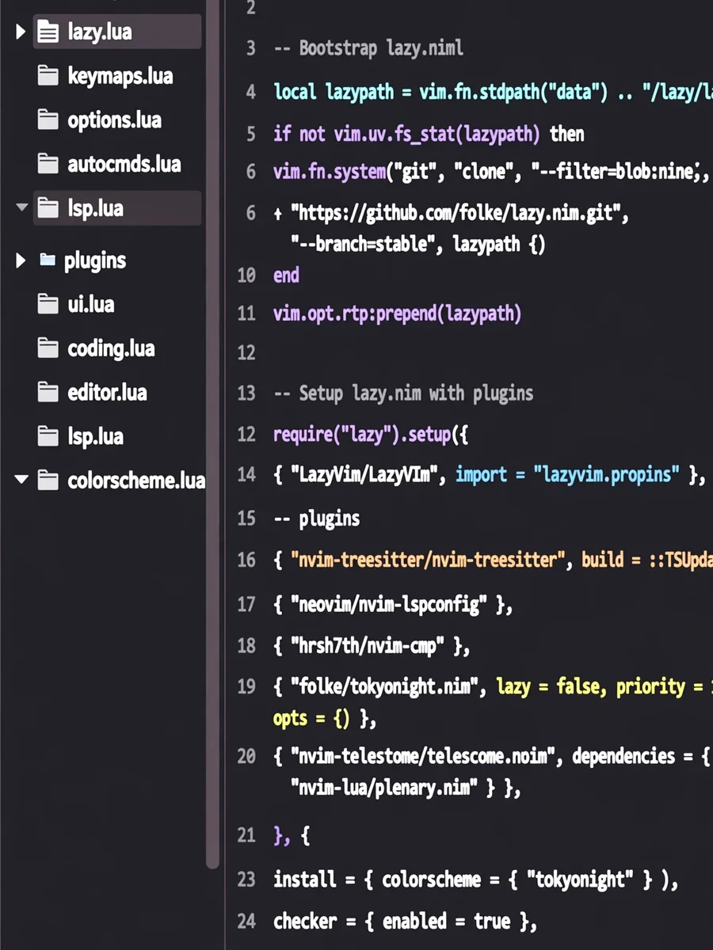Click the "checker = { enabled = true }," line
This screenshot has width=713, height=950.
coord(406,921)
